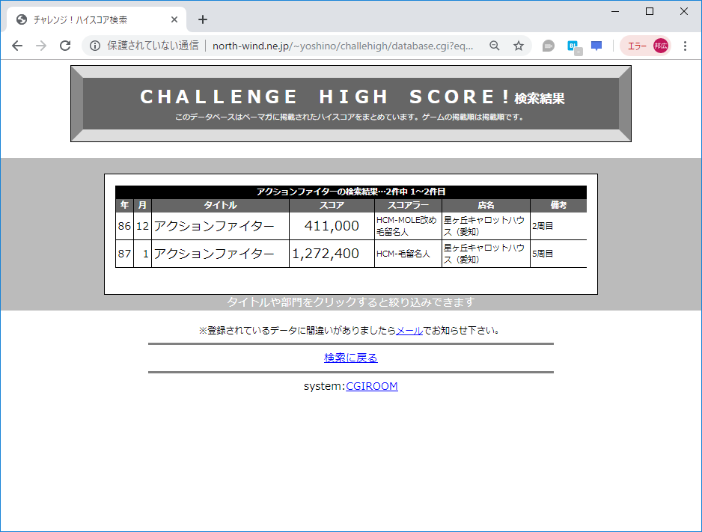This screenshot has width=702, height=532.
Task: Open the Chrome three-dot menu
Action: (686, 46)
